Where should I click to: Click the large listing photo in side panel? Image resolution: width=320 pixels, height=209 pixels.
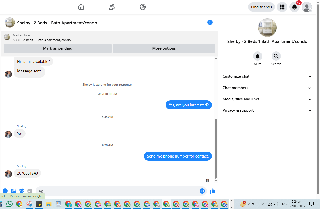click(267, 28)
